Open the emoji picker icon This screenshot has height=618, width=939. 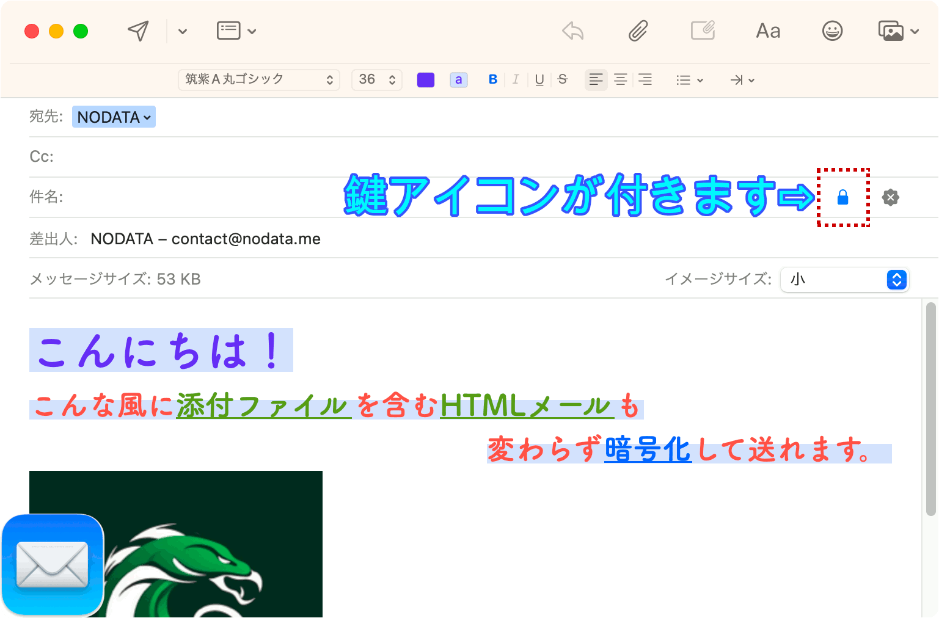pyautogui.click(x=832, y=31)
